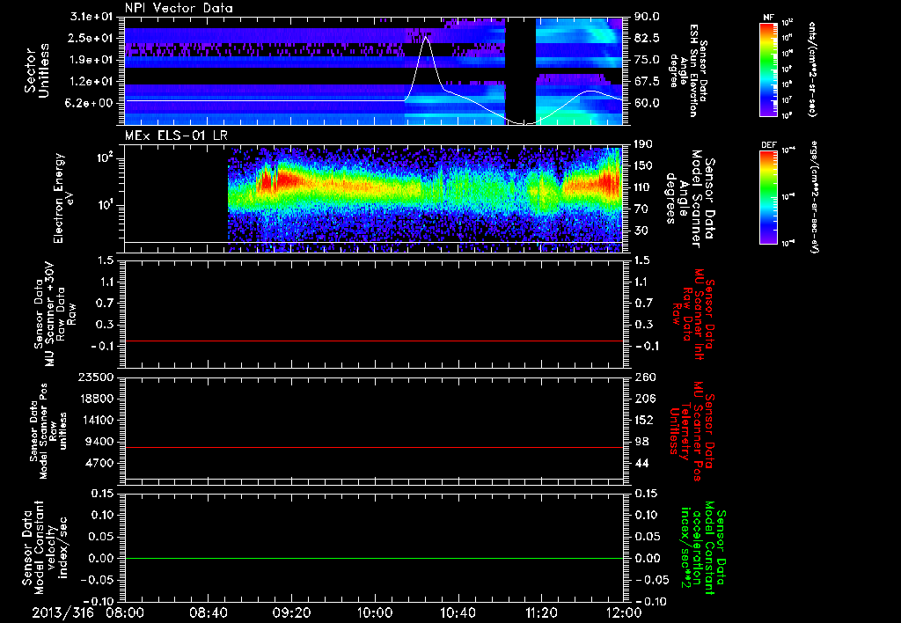Click the 9400 scanner position tick label

[x=100, y=442]
